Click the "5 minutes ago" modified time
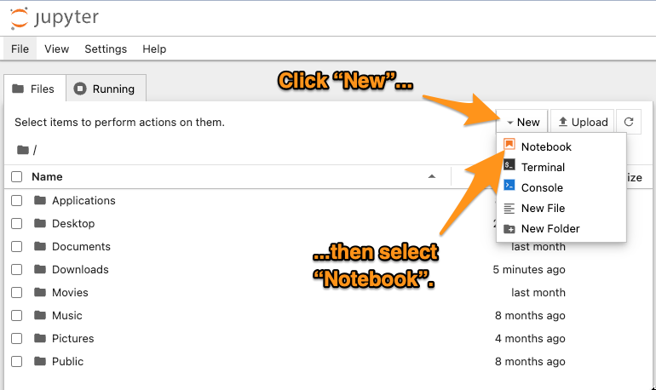This screenshot has height=390, width=656. pyautogui.click(x=529, y=270)
